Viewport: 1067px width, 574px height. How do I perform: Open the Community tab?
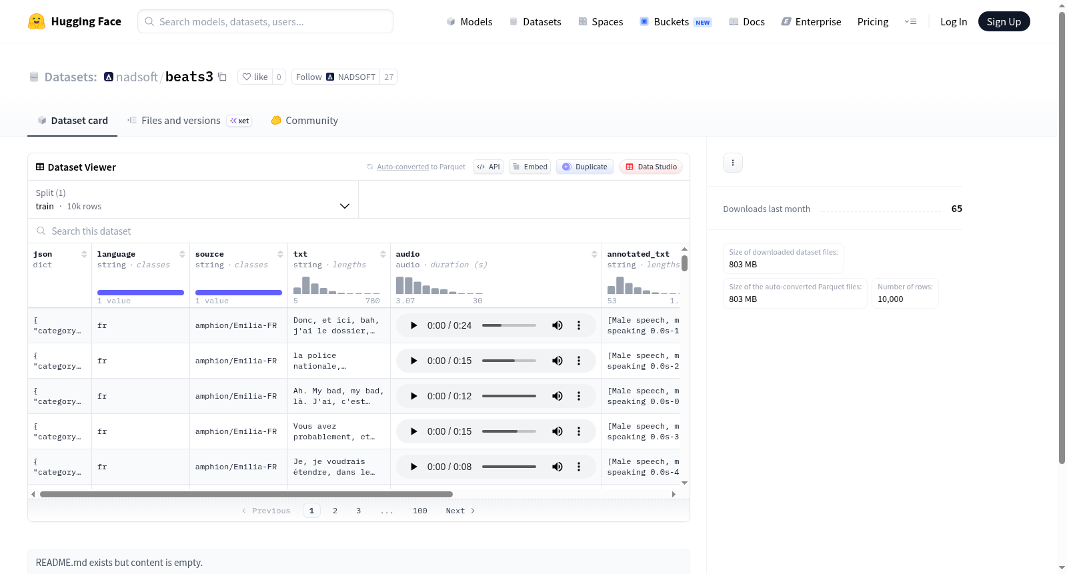(305, 121)
